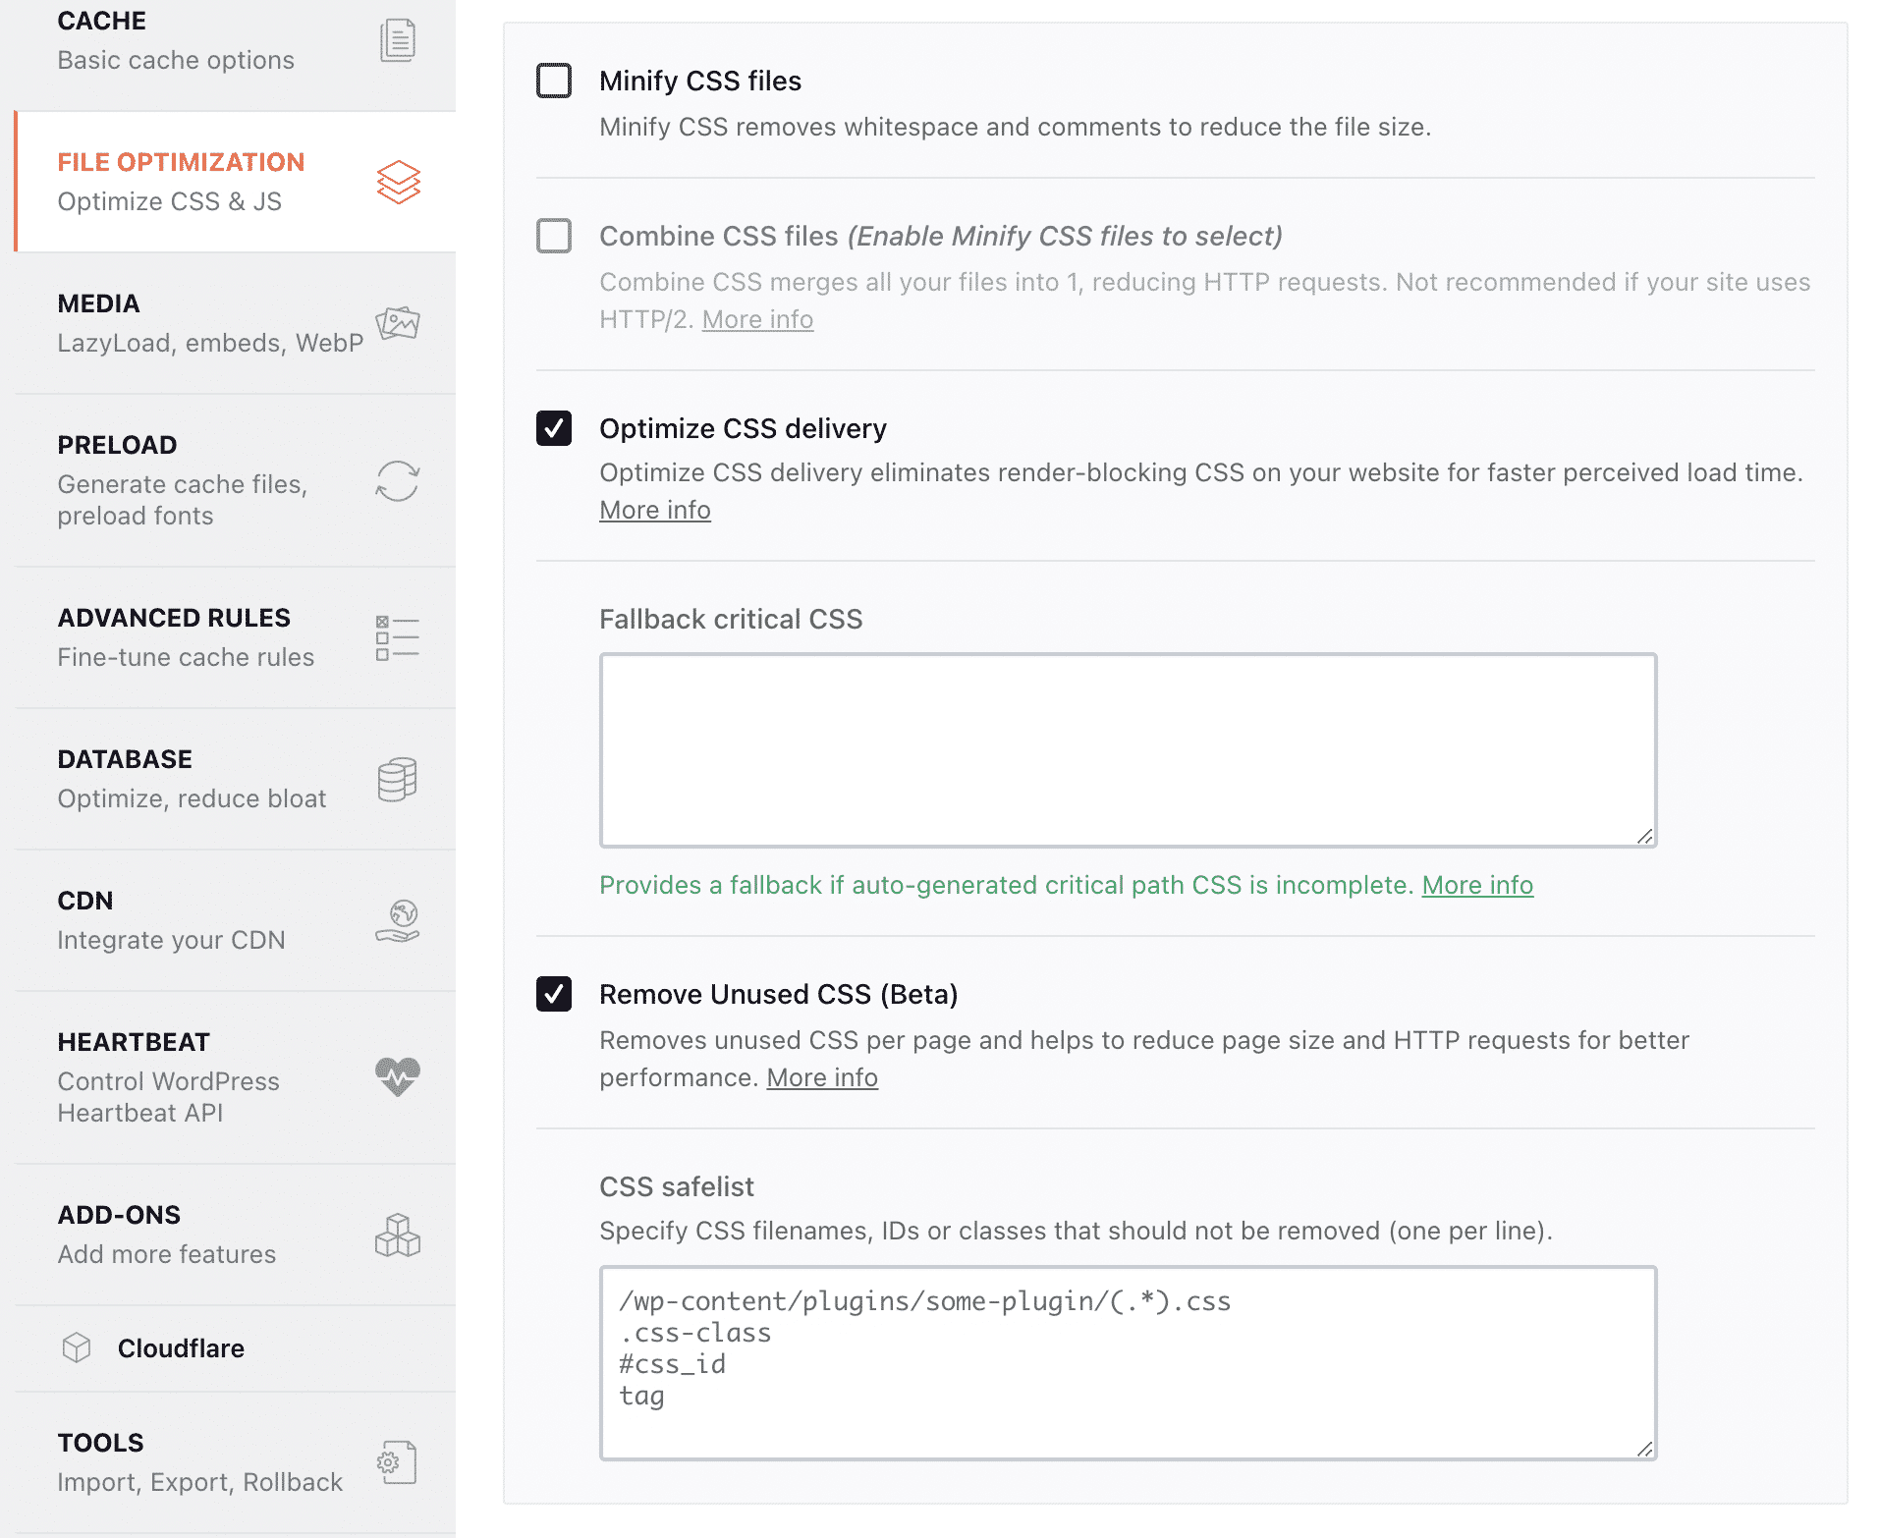Click the File Optimization layers icon

click(398, 183)
